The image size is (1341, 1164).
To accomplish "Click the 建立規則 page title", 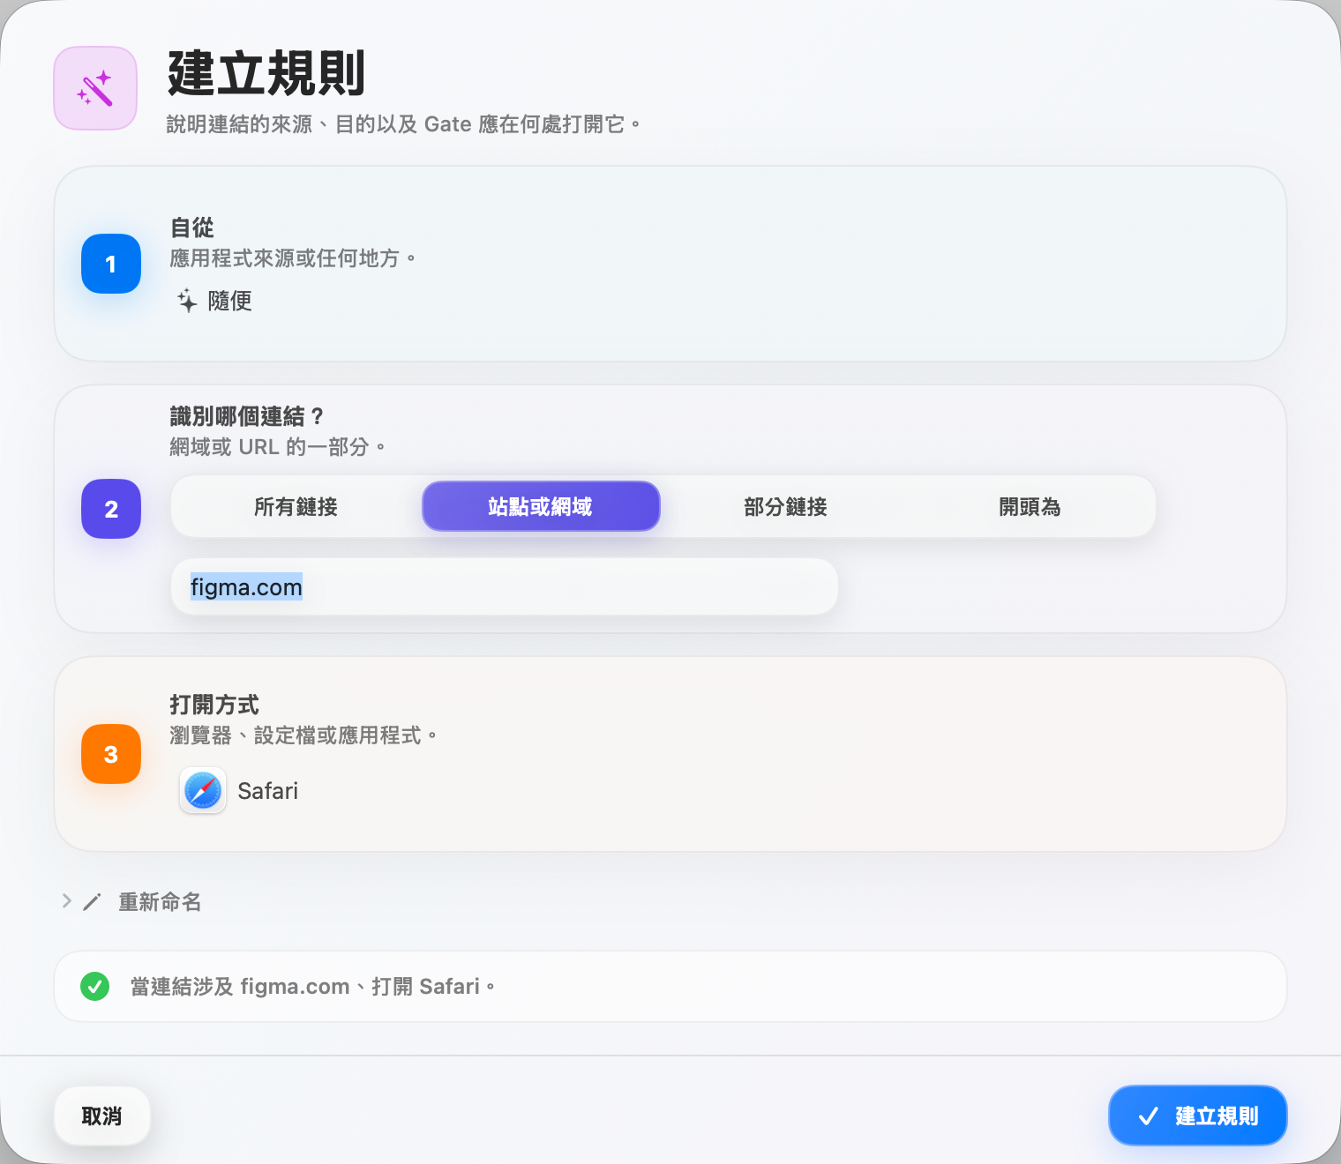I will (x=266, y=73).
